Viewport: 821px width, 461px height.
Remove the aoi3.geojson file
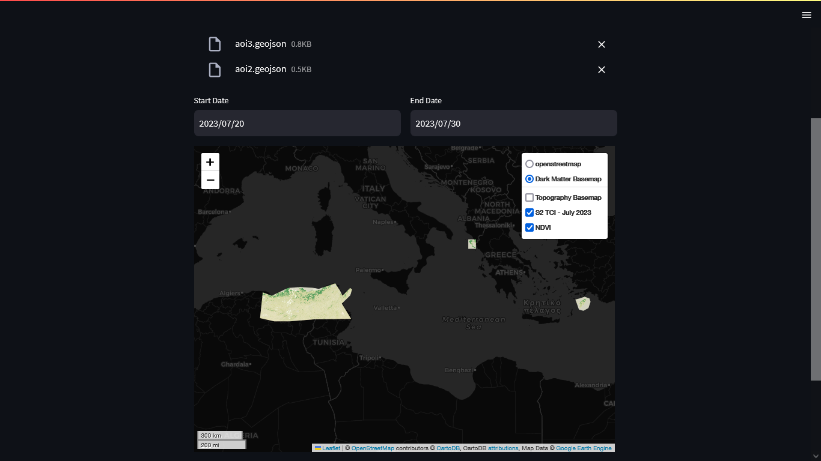tap(602, 44)
